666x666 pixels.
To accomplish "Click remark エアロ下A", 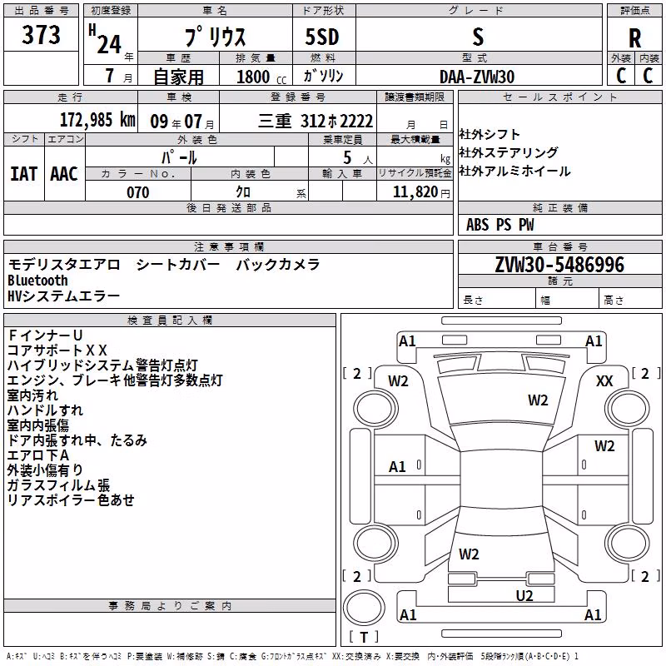I will 38,455.
